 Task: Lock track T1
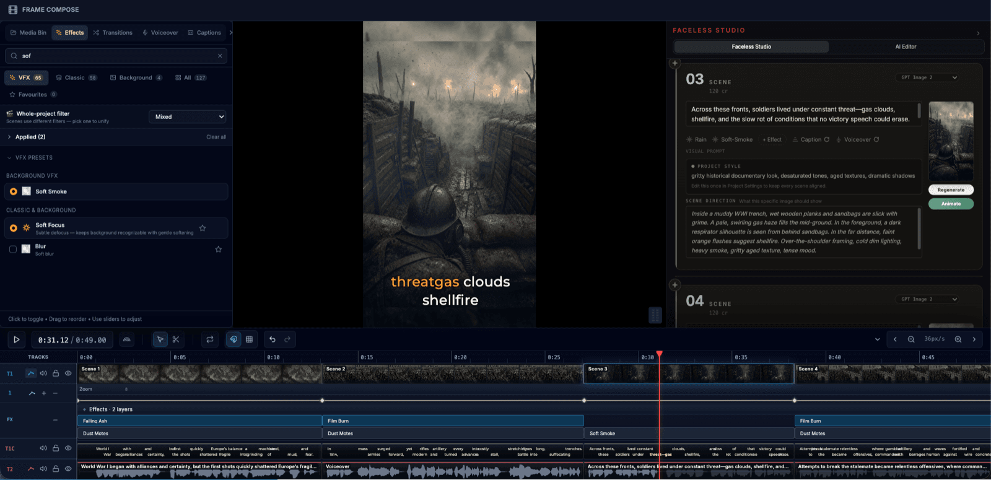[x=56, y=373]
